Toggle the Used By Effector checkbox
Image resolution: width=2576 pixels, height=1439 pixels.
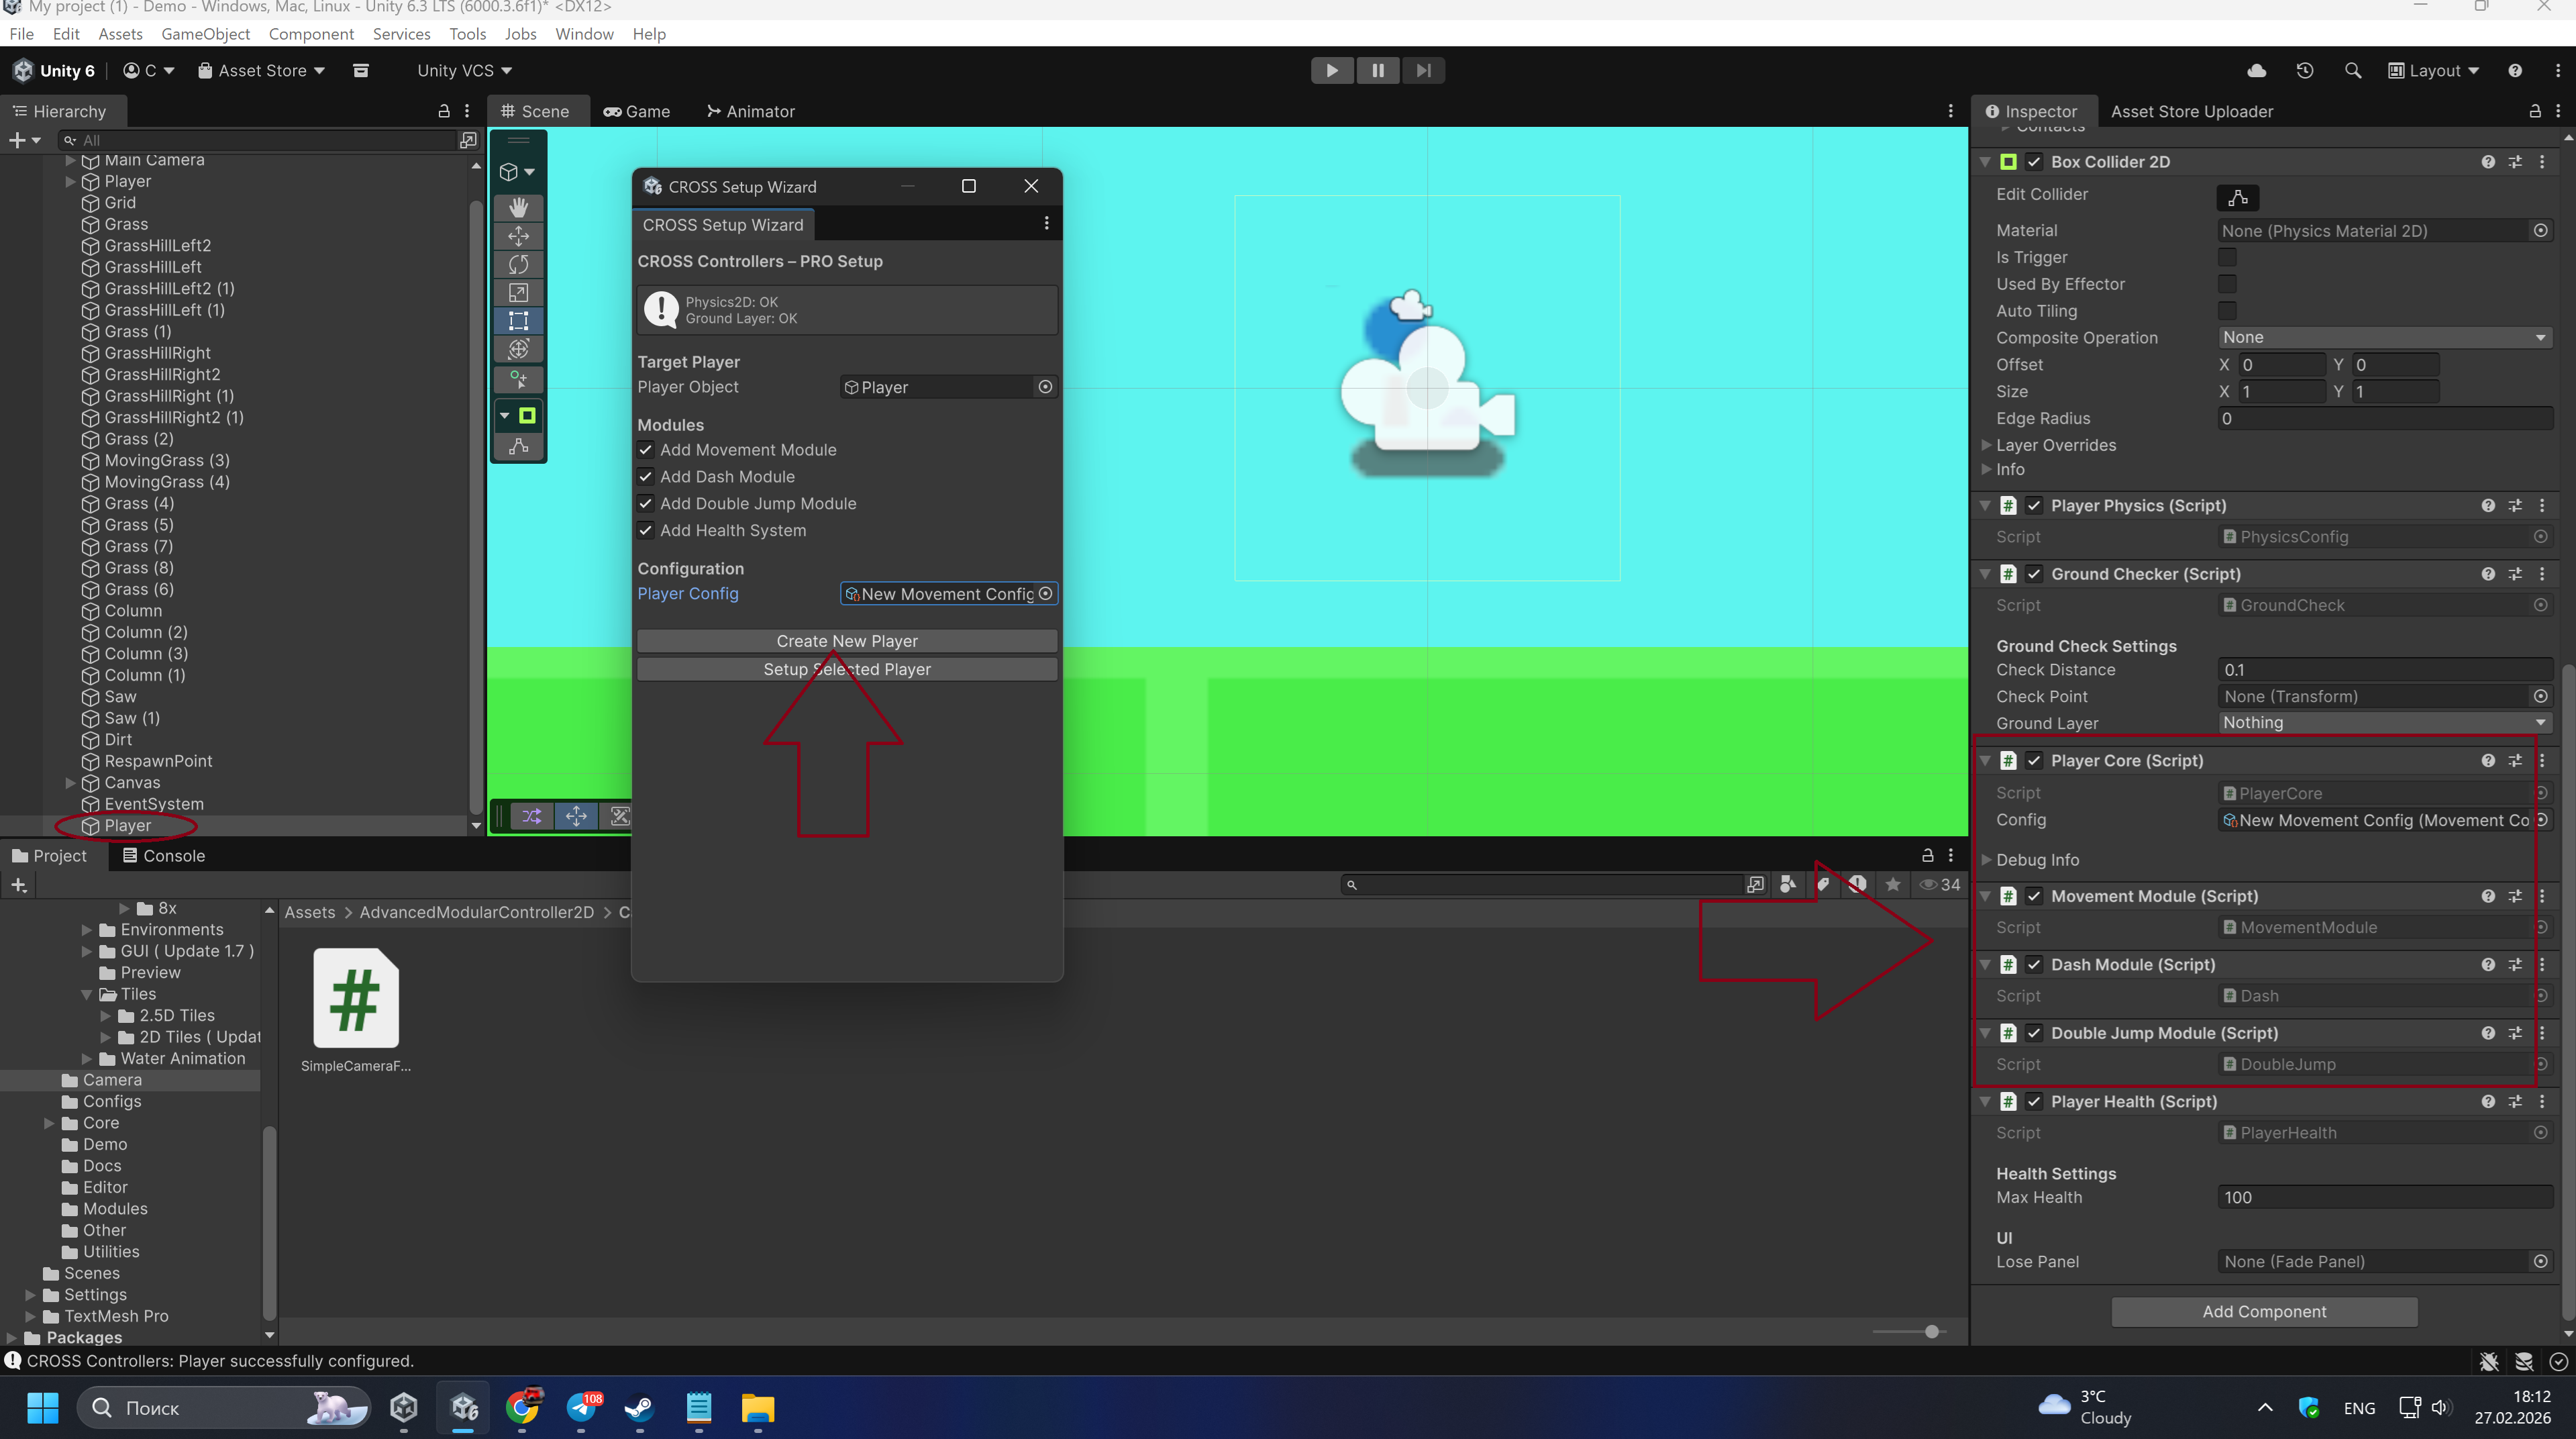click(x=2227, y=284)
